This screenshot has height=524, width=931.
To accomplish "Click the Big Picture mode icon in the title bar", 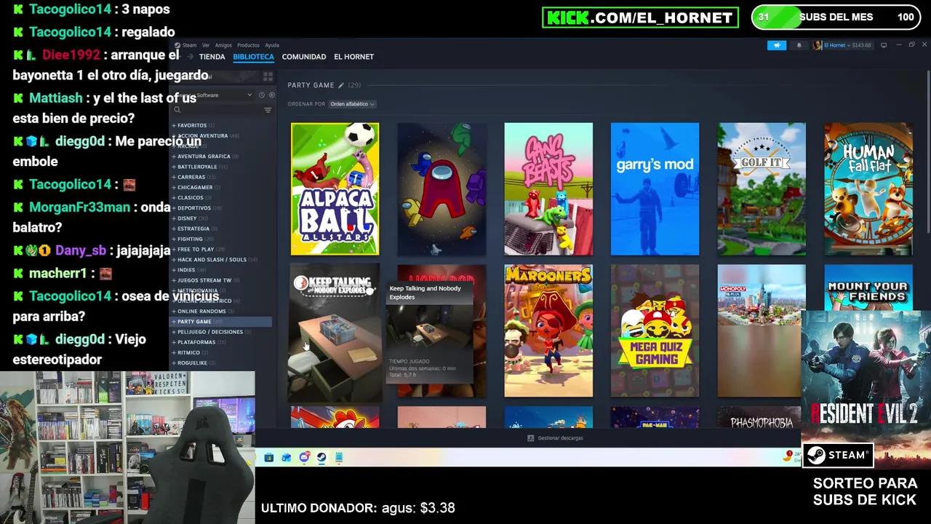I will (884, 45).
